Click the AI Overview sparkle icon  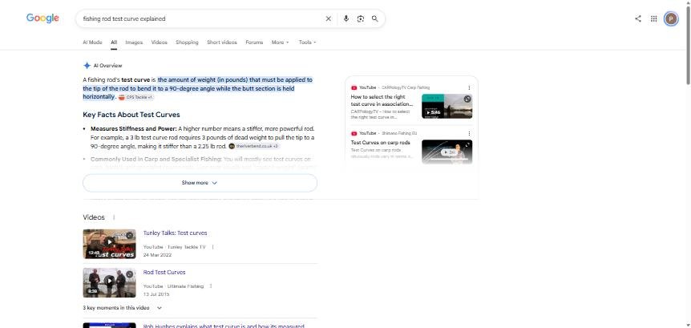87,65
